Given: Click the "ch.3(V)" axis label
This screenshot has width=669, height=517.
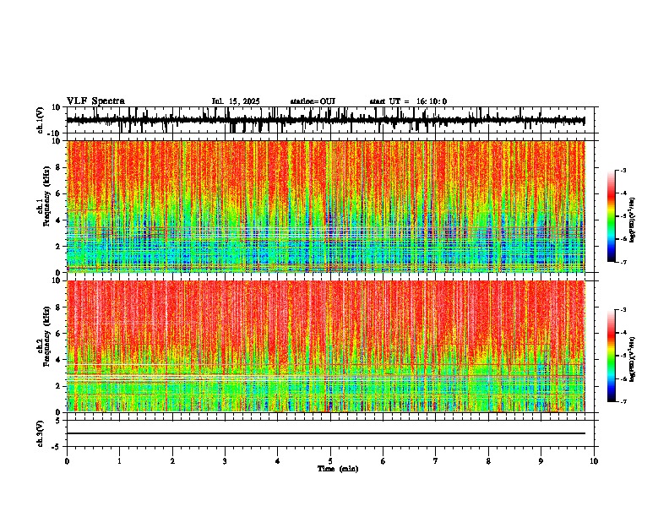Looking at the screenshot, I should pyautogui.click(x=41, y=433).
